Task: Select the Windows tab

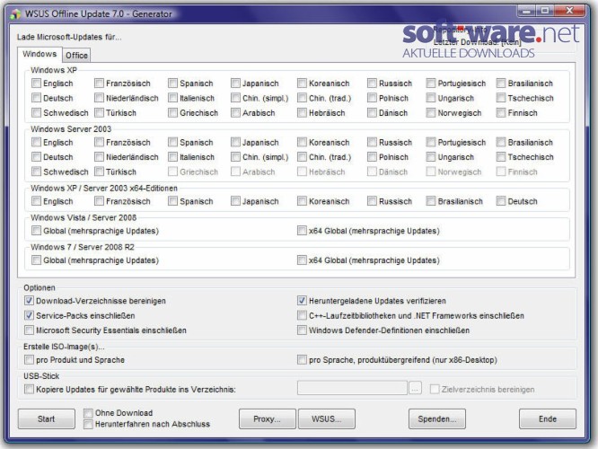Action: (x=40, y=54)
